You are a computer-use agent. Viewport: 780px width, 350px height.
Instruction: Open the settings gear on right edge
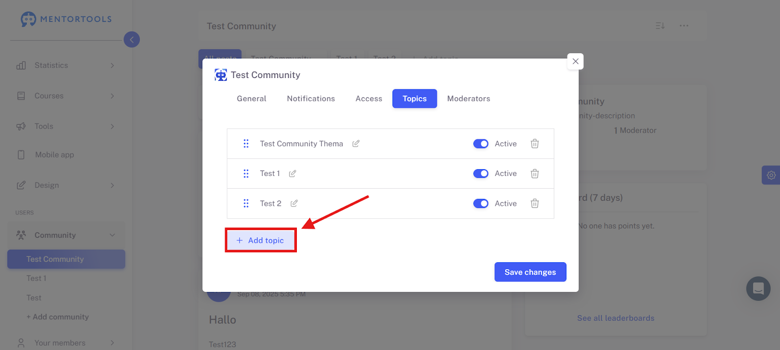[771, 175]
